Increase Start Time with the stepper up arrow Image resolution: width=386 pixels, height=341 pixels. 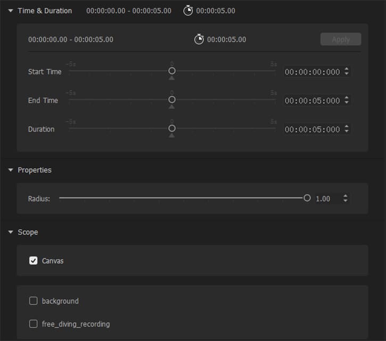(x=347, y=69)
